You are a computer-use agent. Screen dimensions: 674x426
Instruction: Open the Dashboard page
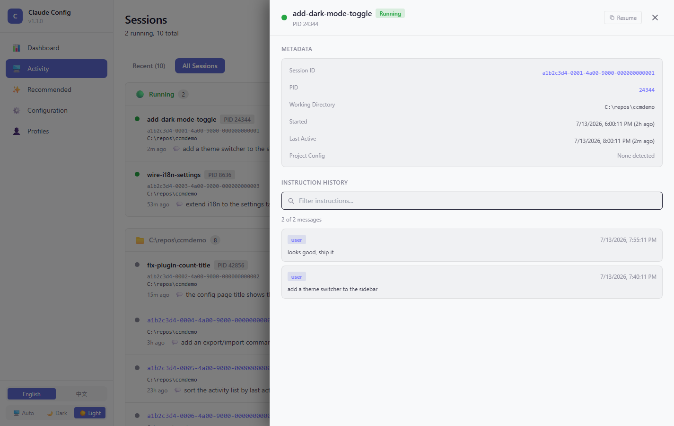coord(56,48)
